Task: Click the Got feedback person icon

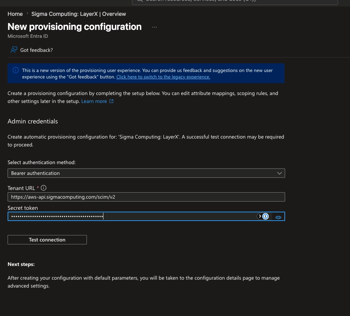Action: coord(14,50)
